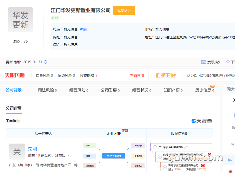Viewport: 235px width, 173px height.
Task: Click the 高管 node in enterprise graph
Action: [89, 156]
